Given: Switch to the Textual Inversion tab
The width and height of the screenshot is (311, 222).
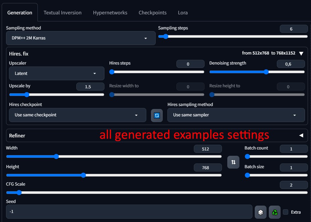Looking at the screenshot, I should 63,13.
